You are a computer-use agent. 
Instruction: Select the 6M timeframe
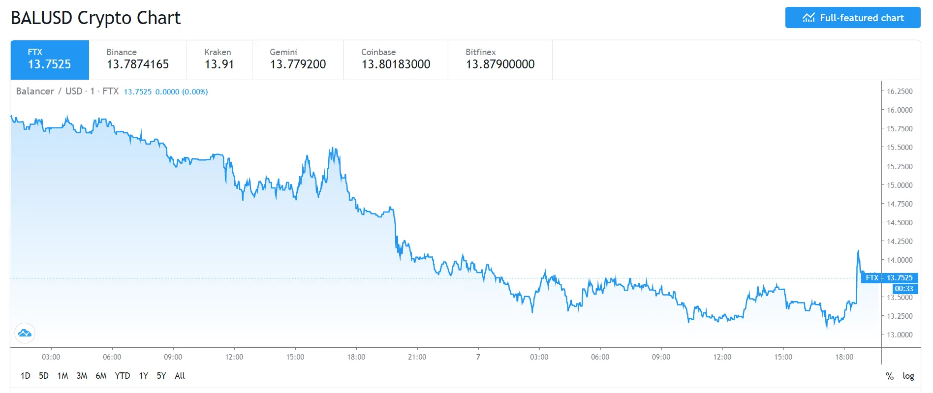pyautogui.click(x=101, y=376)
